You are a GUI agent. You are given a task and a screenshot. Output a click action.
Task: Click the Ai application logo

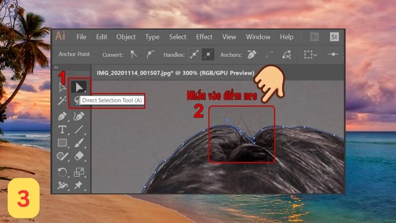(x=60, y=36)
